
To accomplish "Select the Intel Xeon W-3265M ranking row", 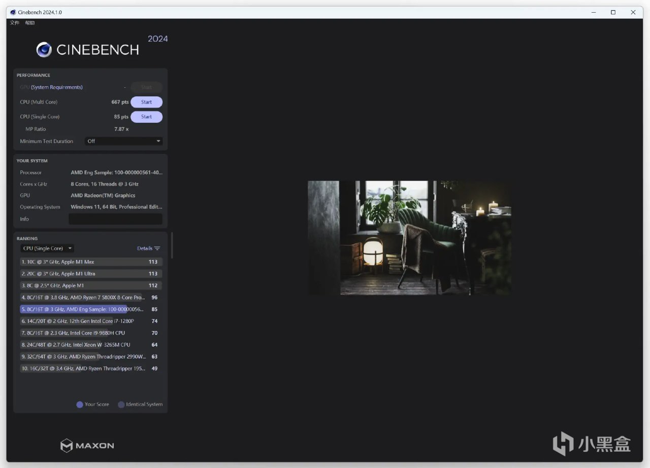I will click(91, 345).
